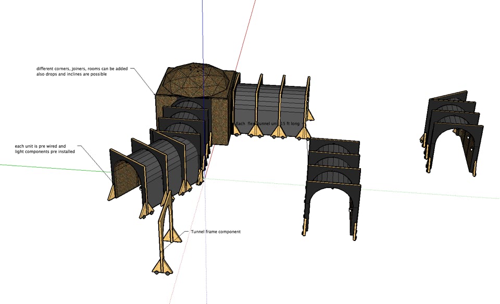500x304 pixels.
Task: Select the "Each flex tunnel unit" length label
Action: coord(268,123)
